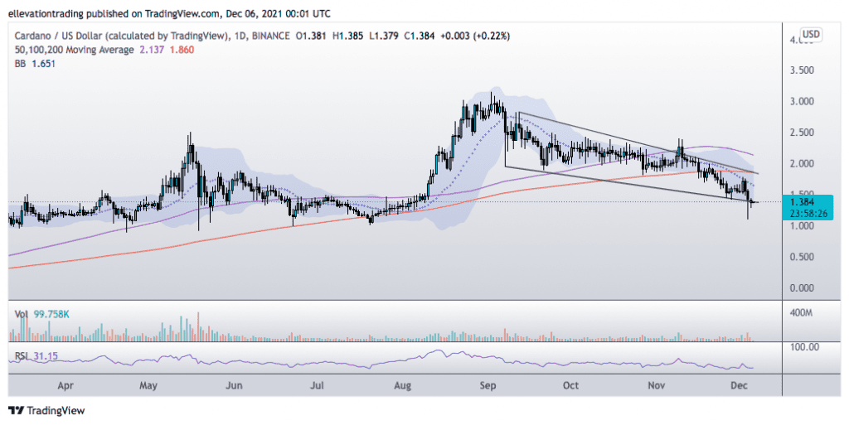Click the Aug label on time axis
This screenshot has height=425, width=849.
(x=402, y=385)
